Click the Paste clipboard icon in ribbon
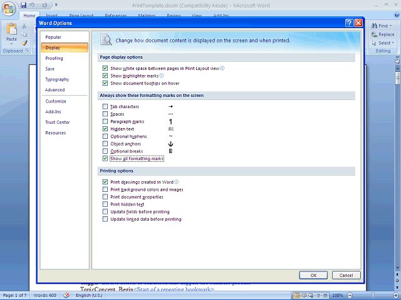This screenshot has width=401, height=300. click(x=11, y=29)
